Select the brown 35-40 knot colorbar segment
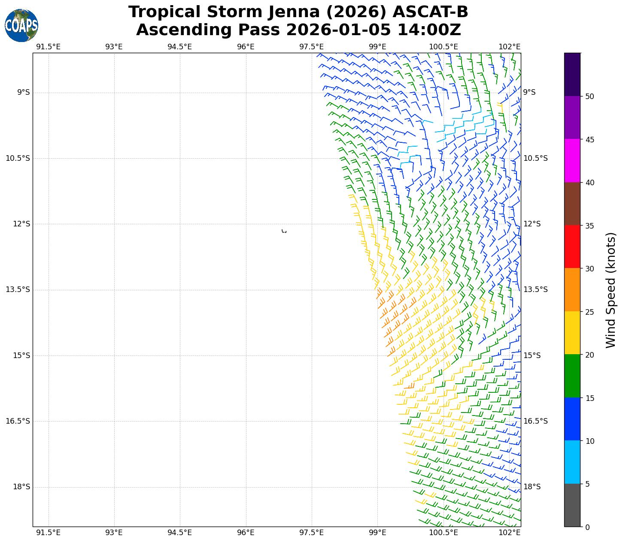The width and height of the screenshot is (623, 542). point(572,204)
